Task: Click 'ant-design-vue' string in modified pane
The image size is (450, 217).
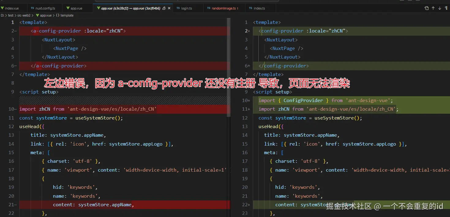Action: pos(368,100)
